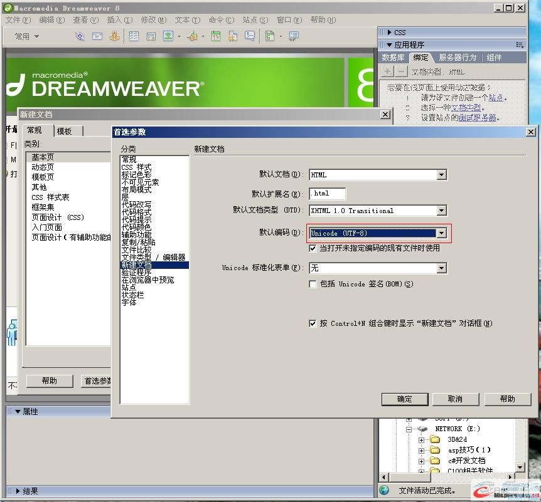Click the Email Link envelope icon
Image resolution: width=541 pixels, height=502 pixels.
coord(97,36)
